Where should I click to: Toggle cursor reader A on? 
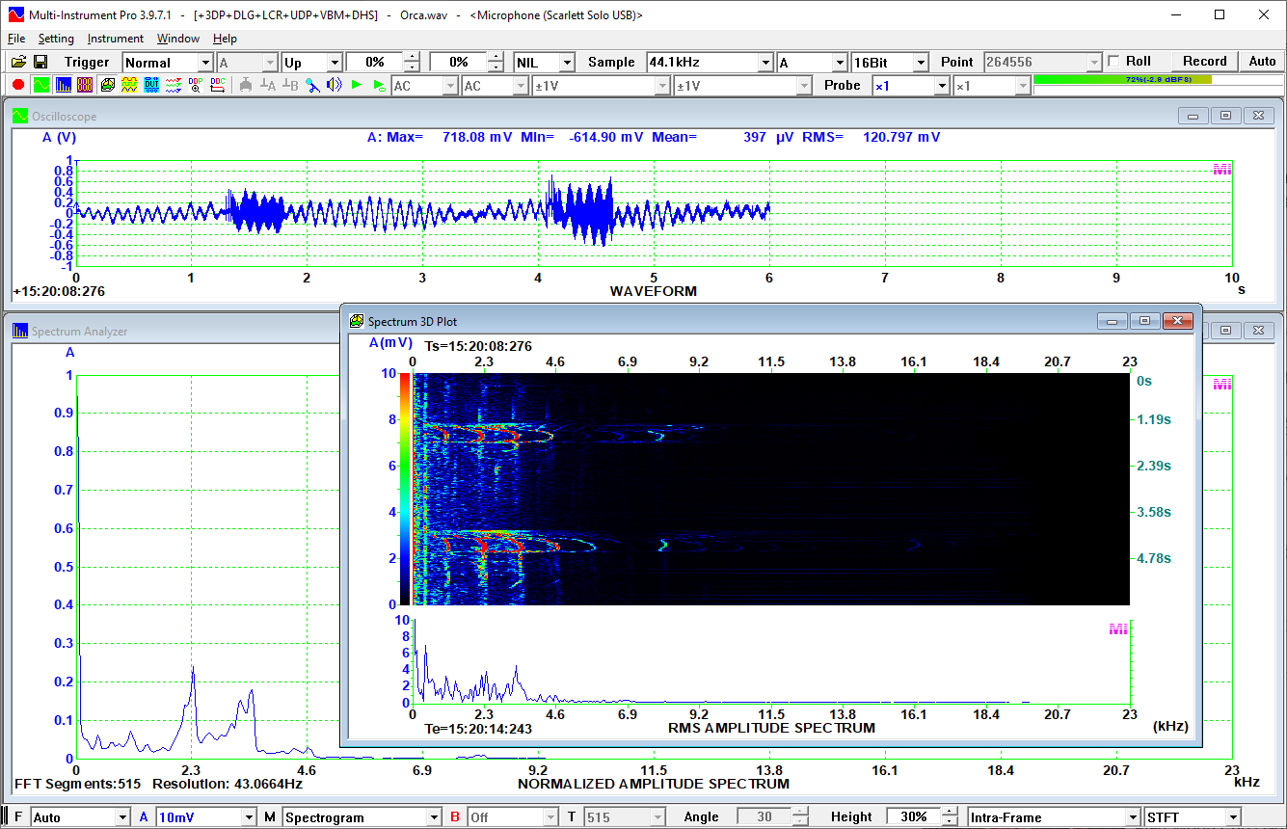click(x=267, y=85)
